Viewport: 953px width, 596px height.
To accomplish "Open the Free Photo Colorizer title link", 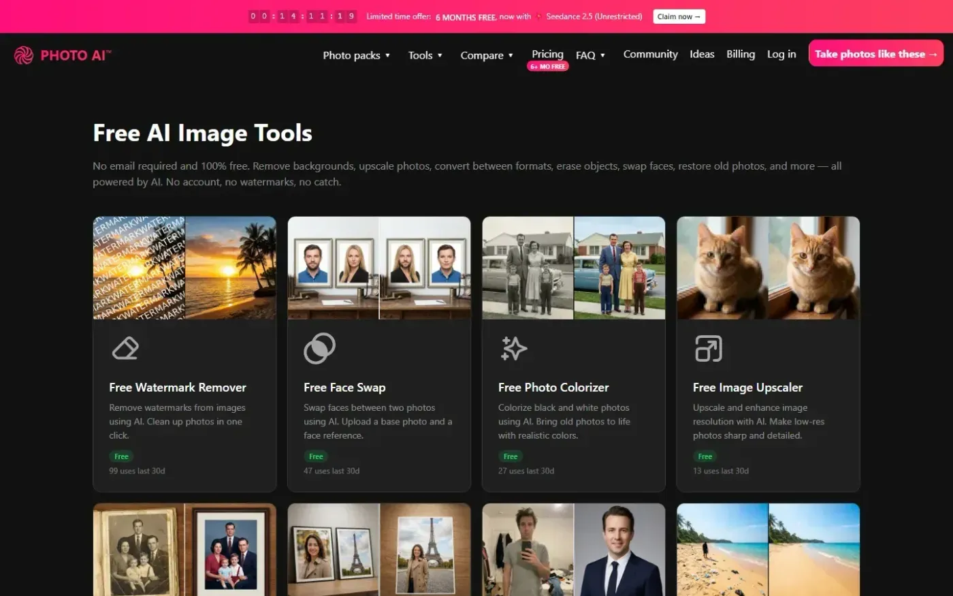I will [x=553, y=388].
